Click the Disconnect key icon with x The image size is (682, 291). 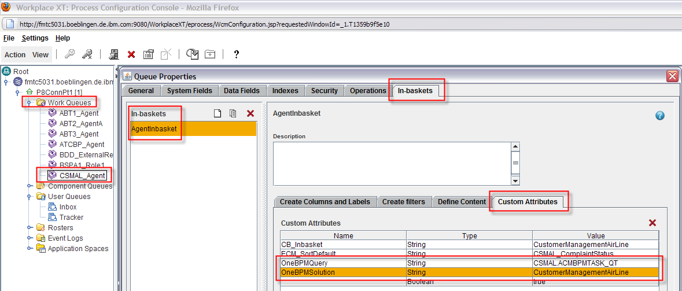(87, 54)
